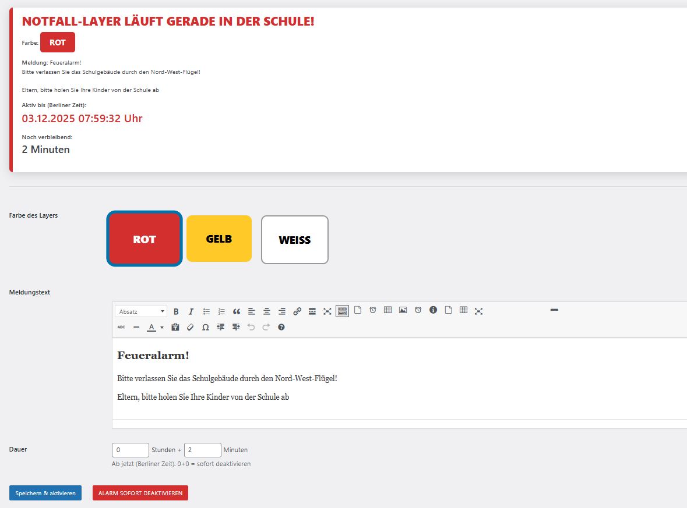Toggle strikethrough formatting
Screen dimensions: 687x508
tap(121, 328)
